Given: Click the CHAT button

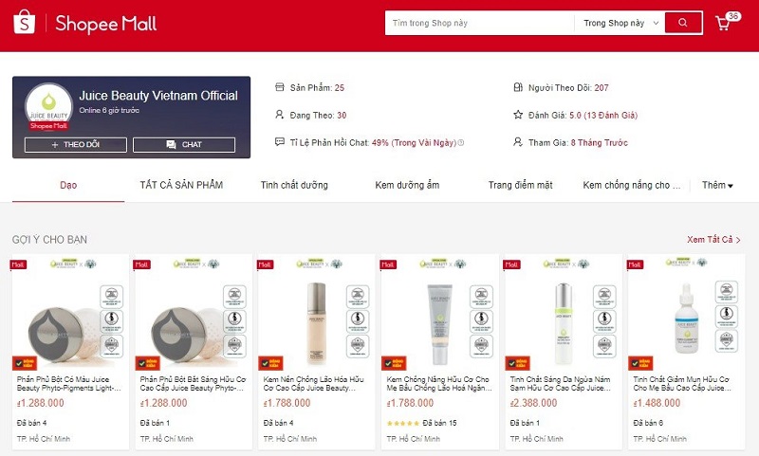Looking at the screenshot, I should point(184,145).
